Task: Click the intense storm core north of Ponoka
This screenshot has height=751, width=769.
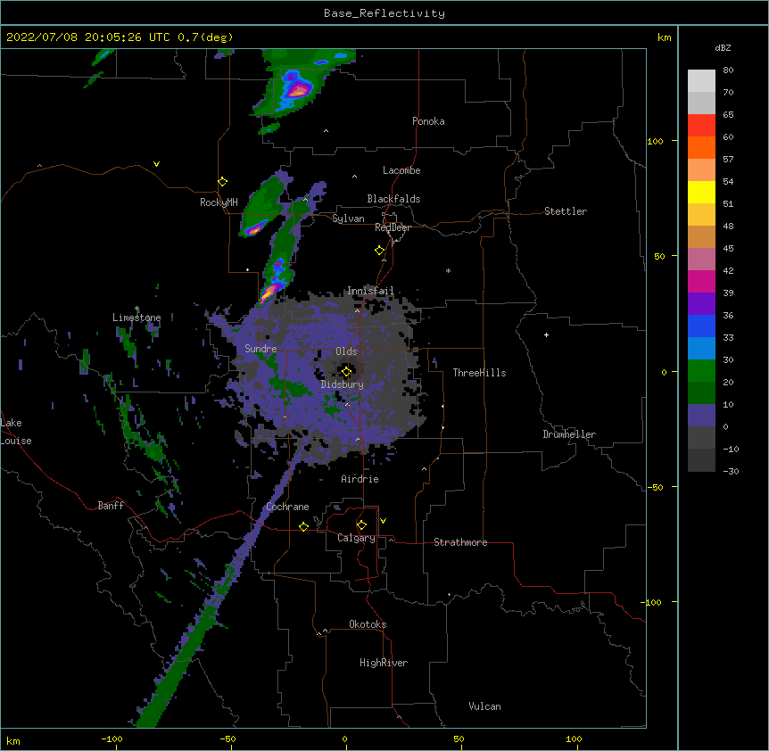Action: click(x=299, y=90)
